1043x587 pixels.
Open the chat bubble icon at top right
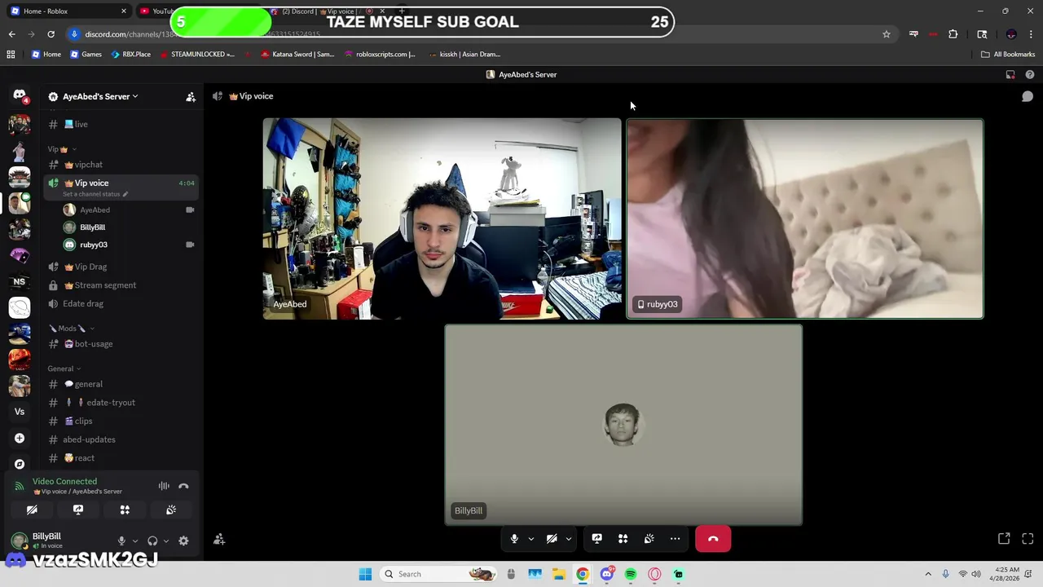[1028, 96]
